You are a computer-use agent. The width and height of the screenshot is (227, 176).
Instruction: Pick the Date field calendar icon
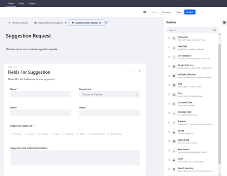[x=174, y=95]
